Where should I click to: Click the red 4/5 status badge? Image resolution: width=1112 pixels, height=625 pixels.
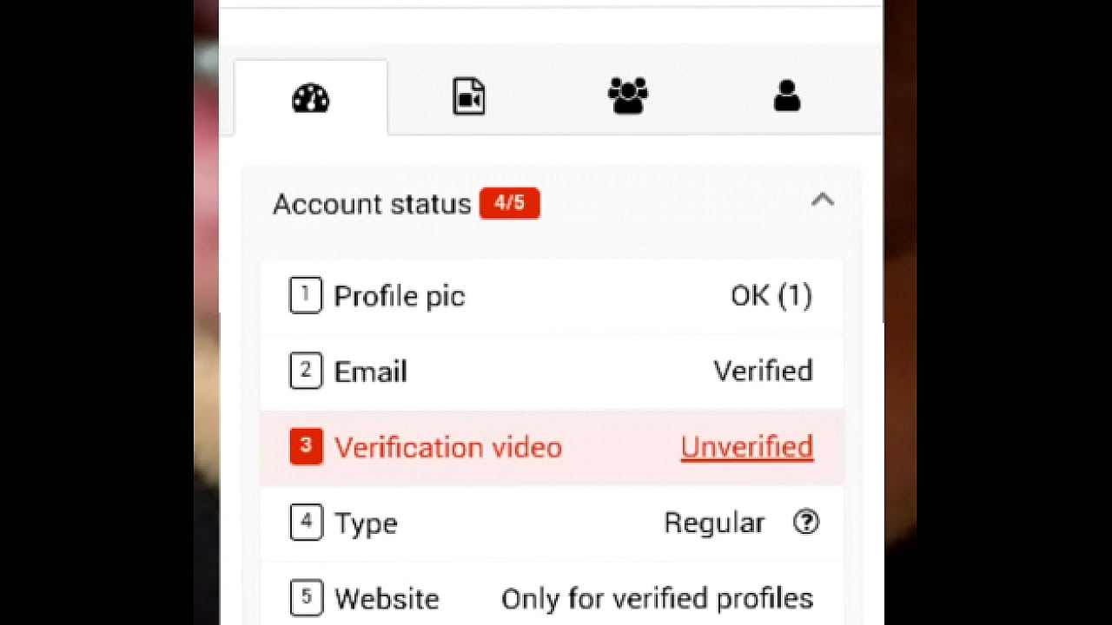pos(510,204)
